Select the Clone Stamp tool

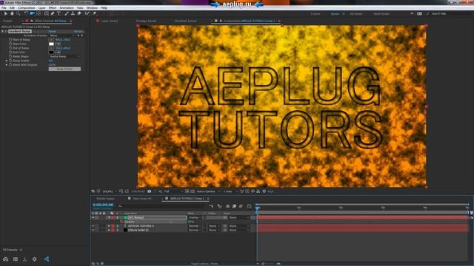[73, 13]
